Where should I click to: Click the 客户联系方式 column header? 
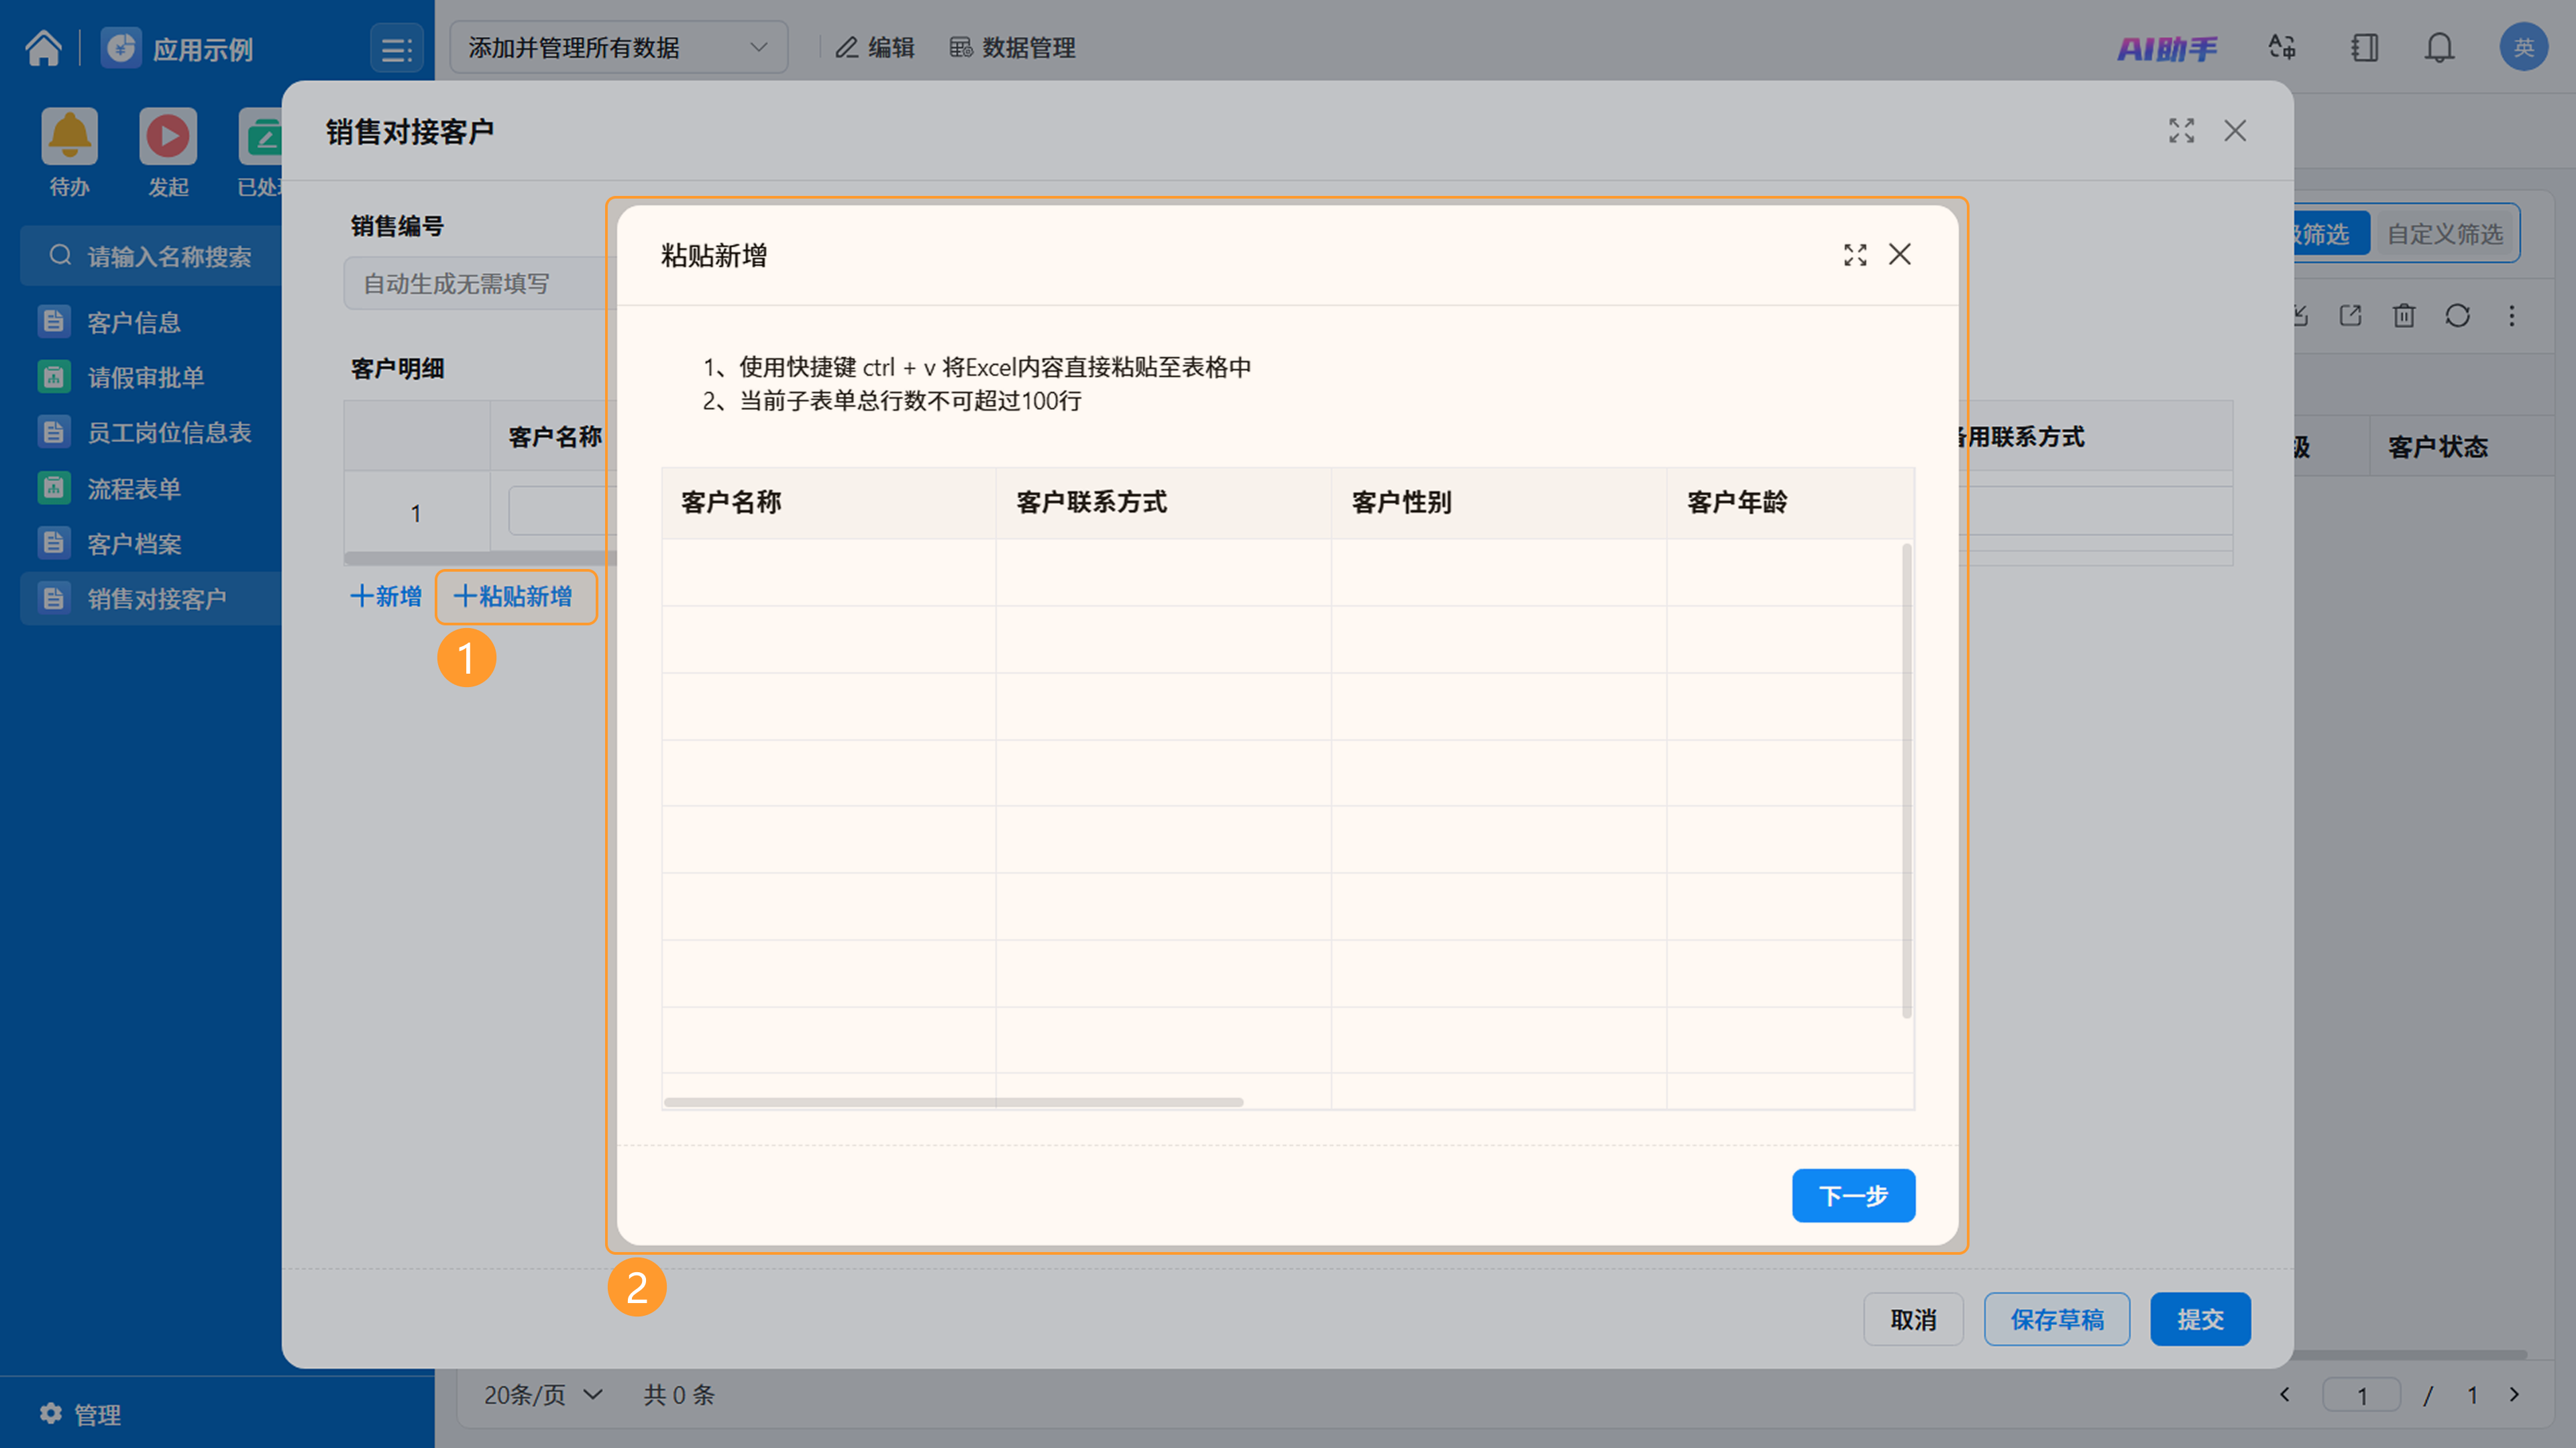1163,502
